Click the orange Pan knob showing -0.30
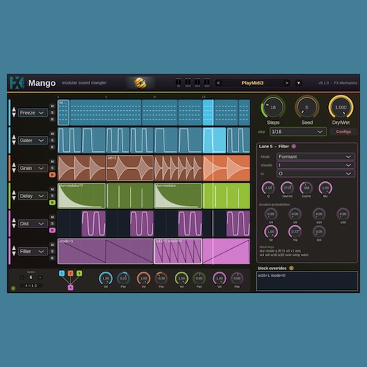This screenshot has width=367, height=367. pos(161,278)
